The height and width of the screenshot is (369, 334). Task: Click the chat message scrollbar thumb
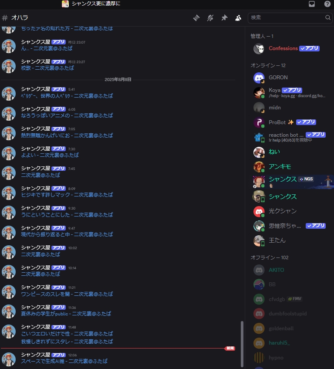(242, 344)
